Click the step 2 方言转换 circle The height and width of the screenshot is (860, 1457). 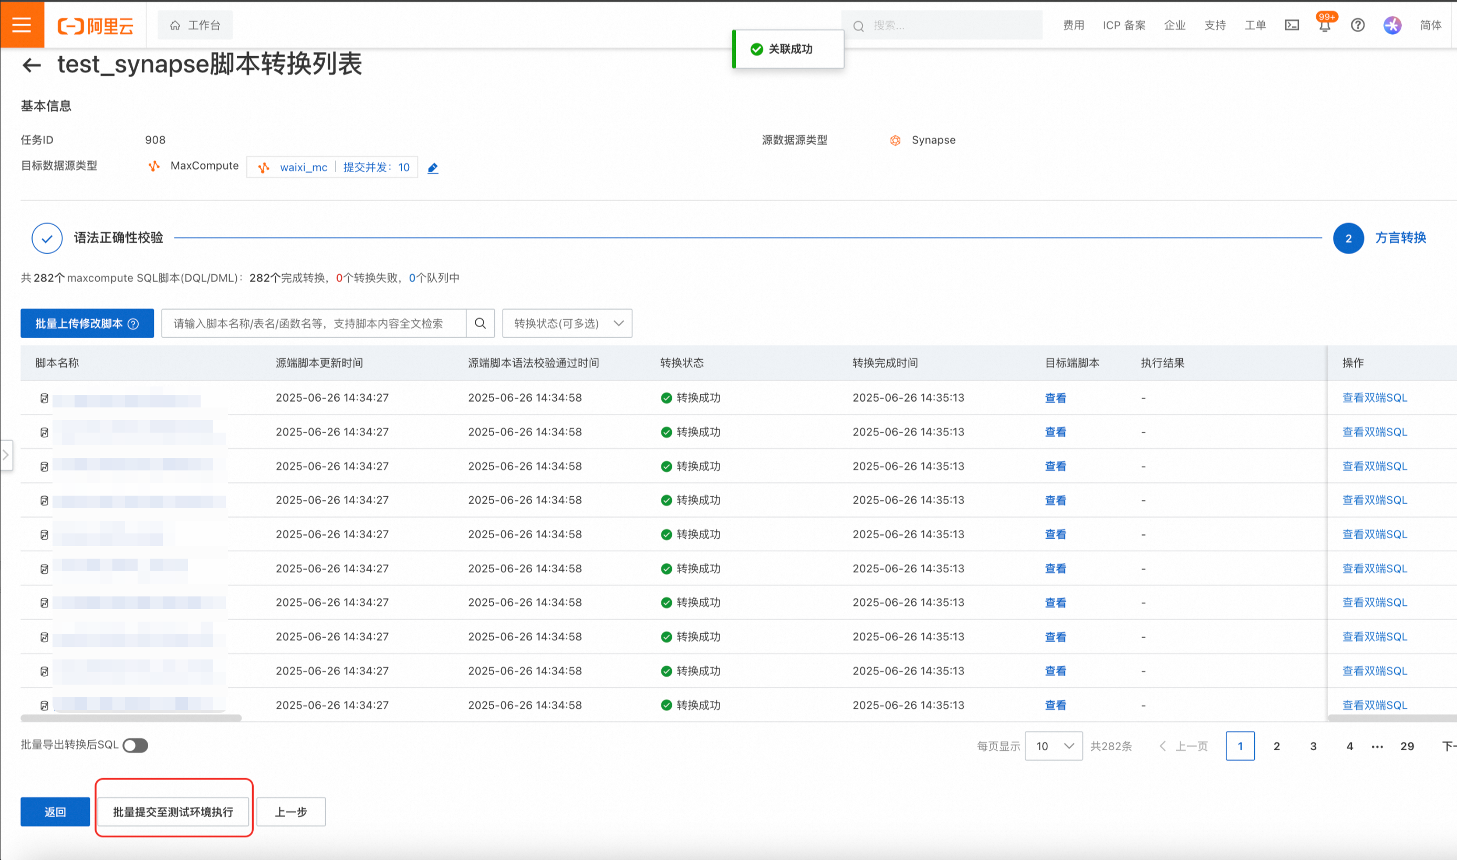[x=1348, y=238]
